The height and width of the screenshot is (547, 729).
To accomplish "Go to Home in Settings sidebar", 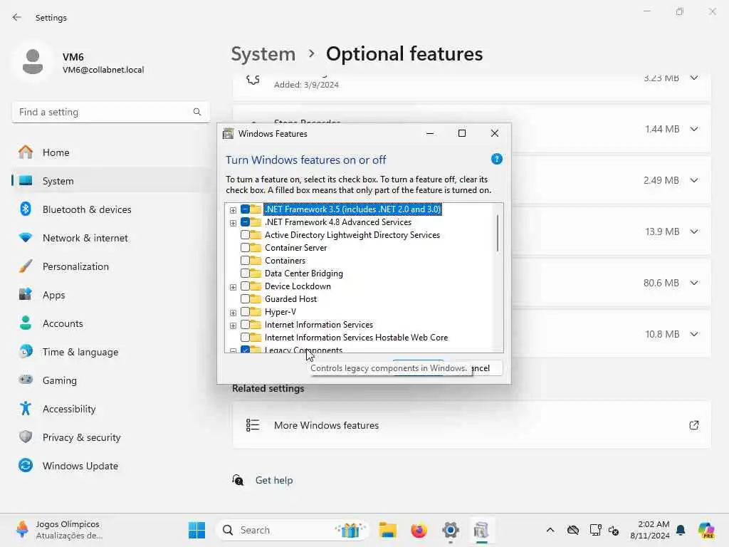I will [x=110, y=152].
